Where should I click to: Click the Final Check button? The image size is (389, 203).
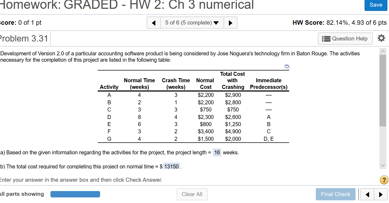click(x=335, y=194)
